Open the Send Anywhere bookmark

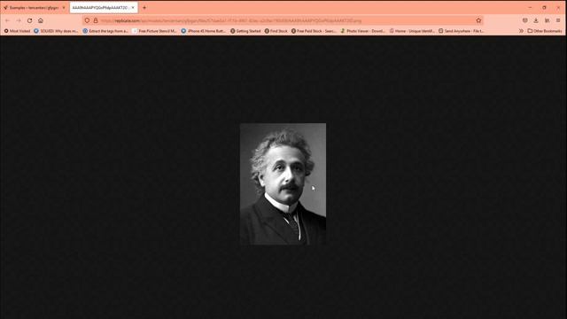[x=461, y=31]
